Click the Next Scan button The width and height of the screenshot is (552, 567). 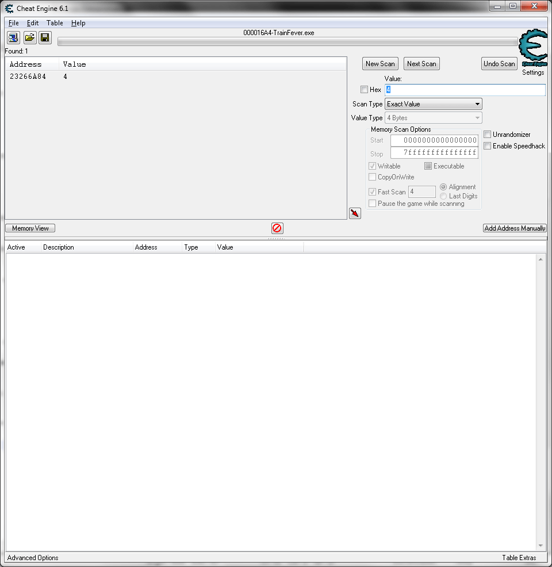pos(421,64)
